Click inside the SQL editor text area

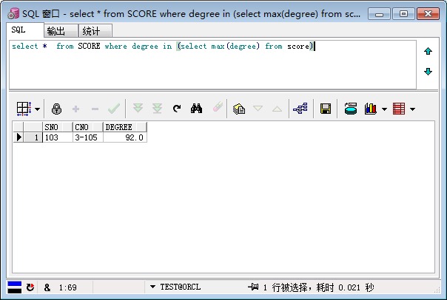point(212,64)
